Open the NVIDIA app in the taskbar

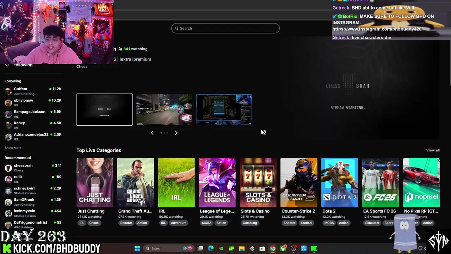[x=221, y=248]
